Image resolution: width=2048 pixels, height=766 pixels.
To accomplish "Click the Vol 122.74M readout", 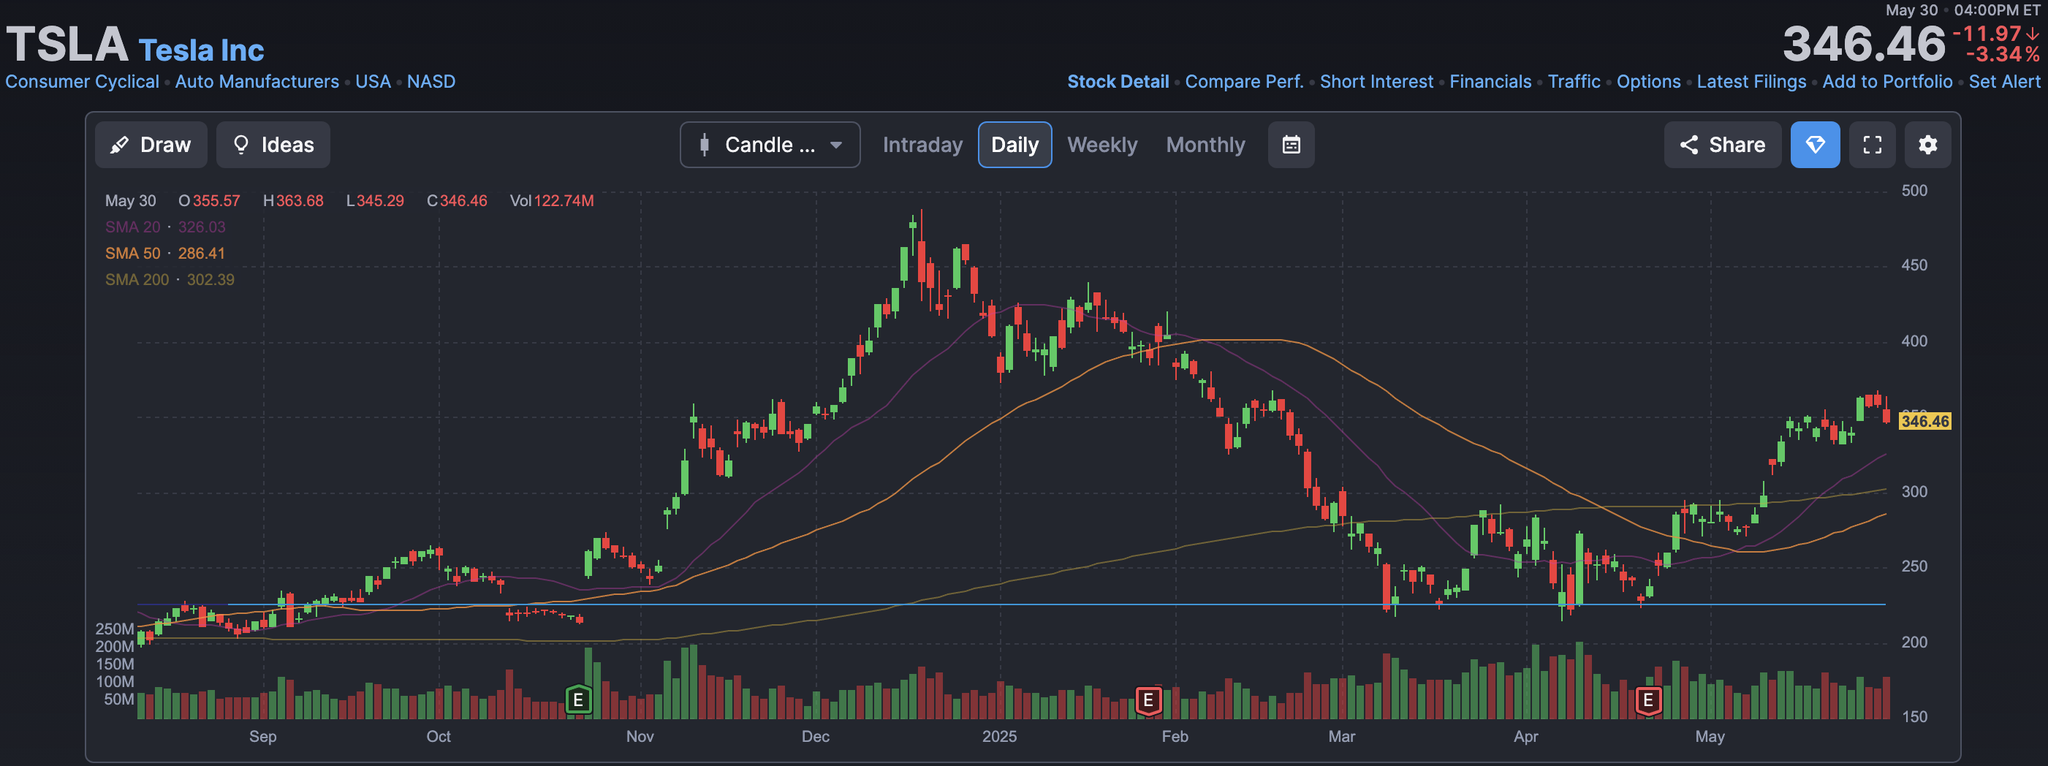I will 552,200.
